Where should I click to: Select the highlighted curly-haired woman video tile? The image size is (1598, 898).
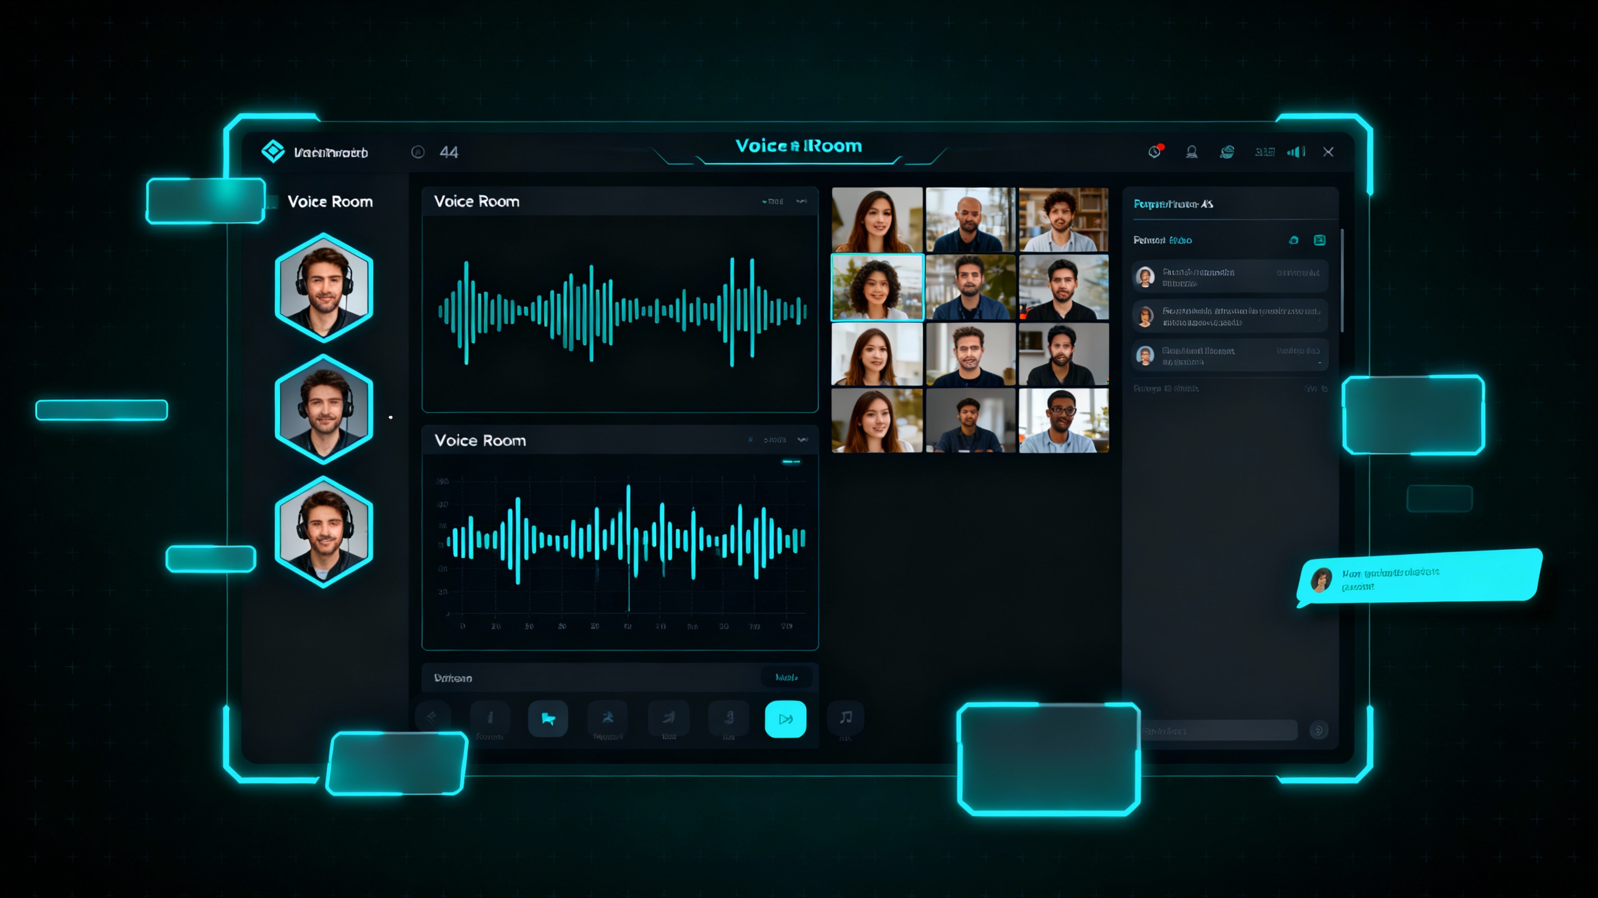click(876, 287)
